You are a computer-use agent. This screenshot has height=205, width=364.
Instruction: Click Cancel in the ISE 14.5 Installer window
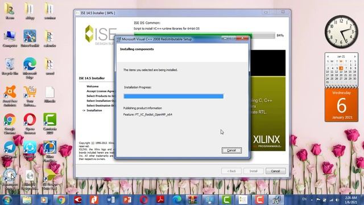[275, 171]
